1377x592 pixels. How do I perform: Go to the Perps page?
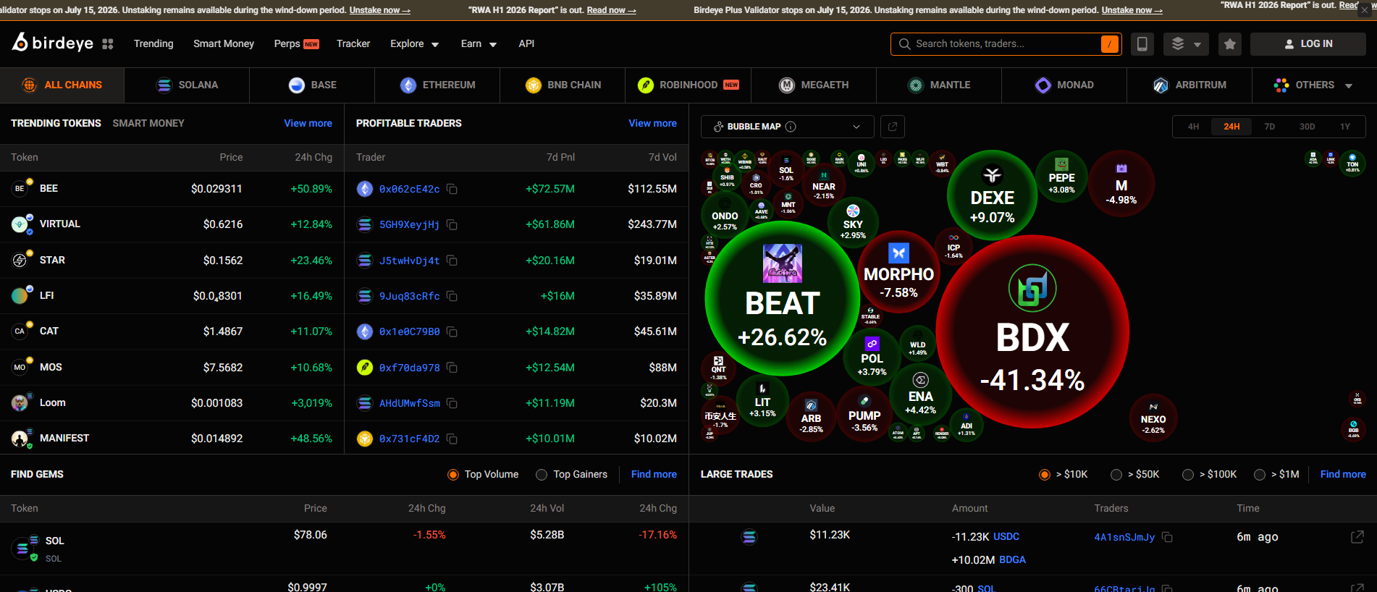pos(296,44)
